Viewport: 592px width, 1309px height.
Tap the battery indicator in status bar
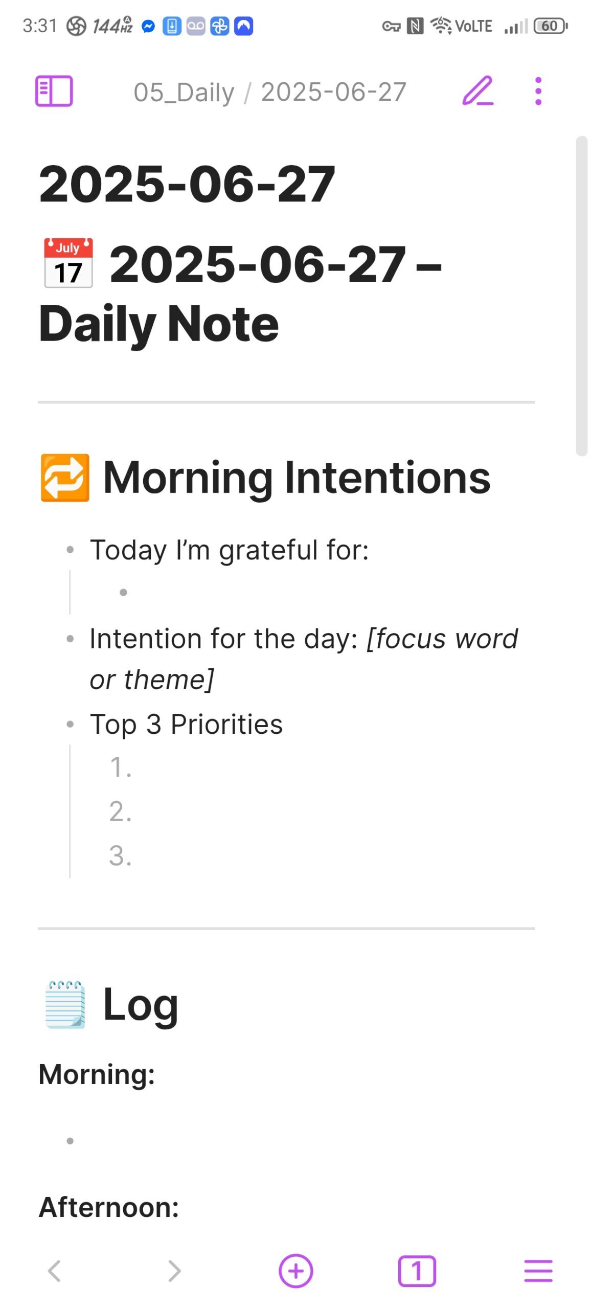point(550,26)
